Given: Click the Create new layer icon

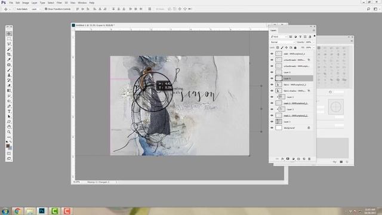Looking at the screenshot, I should (x=304, y=159).
